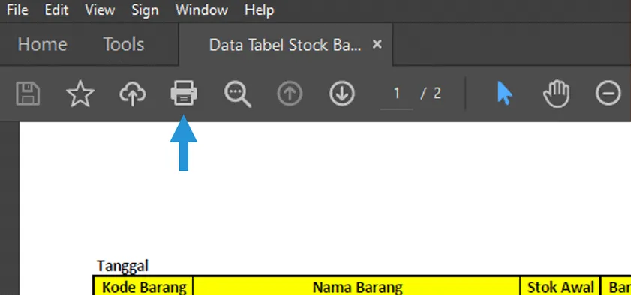Go to next page down arrow icon
Screen dimensions: 631x295
click(342, 94)
